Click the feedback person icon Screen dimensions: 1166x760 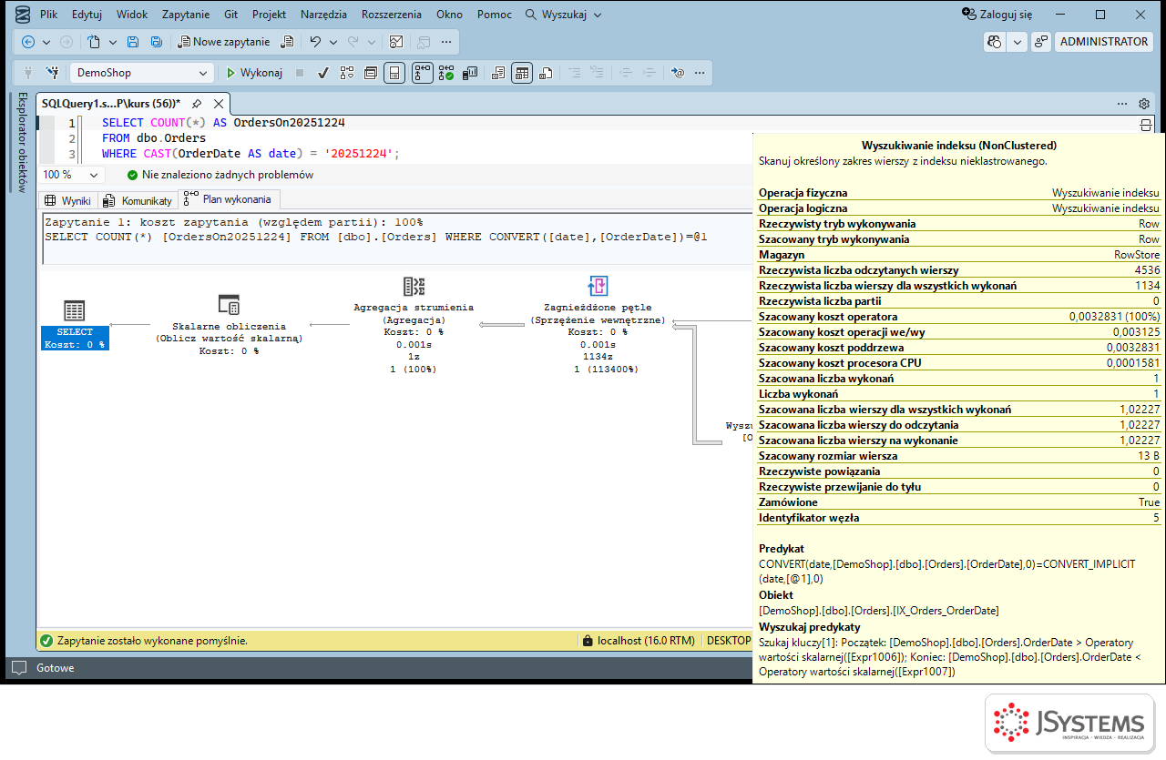[x=1040, y=42]
